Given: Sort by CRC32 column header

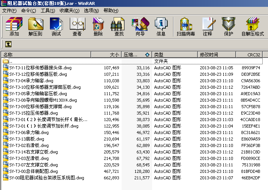Looking at the screenshot, I should tap(249, 54).
